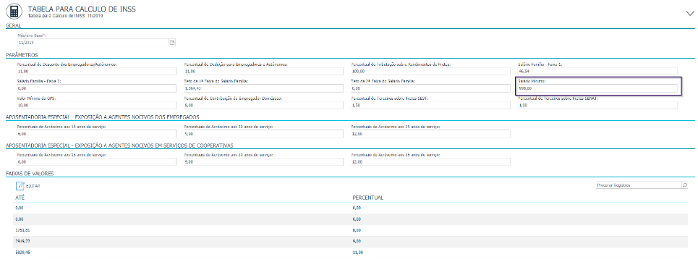The height and width of the screenshot is (262, 698).
Task: Click the TABELA PARA CALCULO DE INSS title
Action: pos(82,9)
